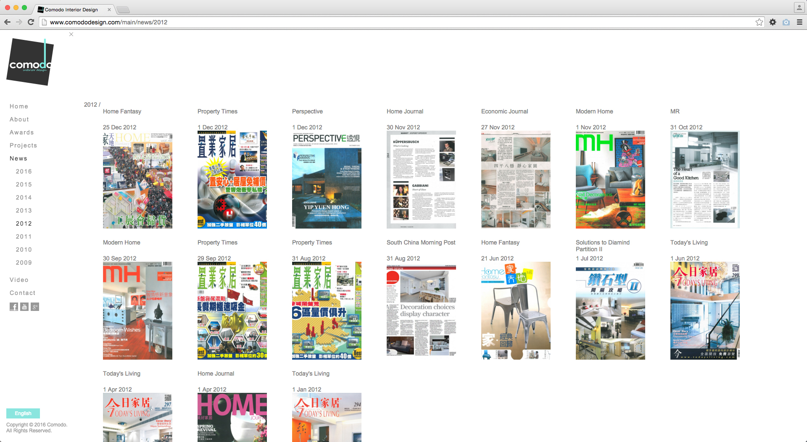Click the Facebook social icon
Image resolution: width=807 pixels, height=442 pixels.
14,307
